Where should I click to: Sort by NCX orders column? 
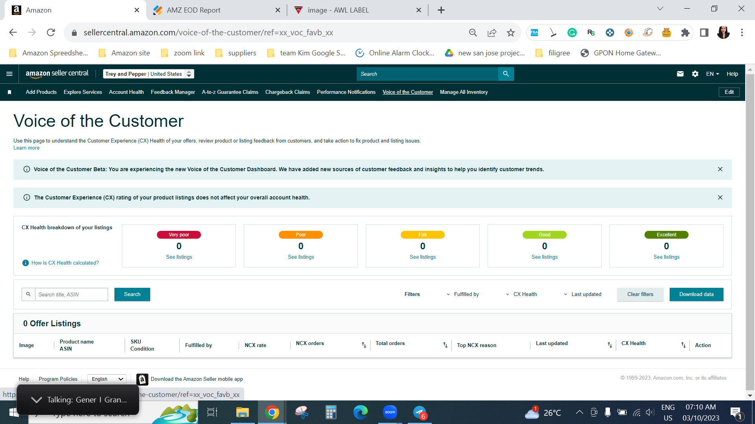click(x=364, y=345)
